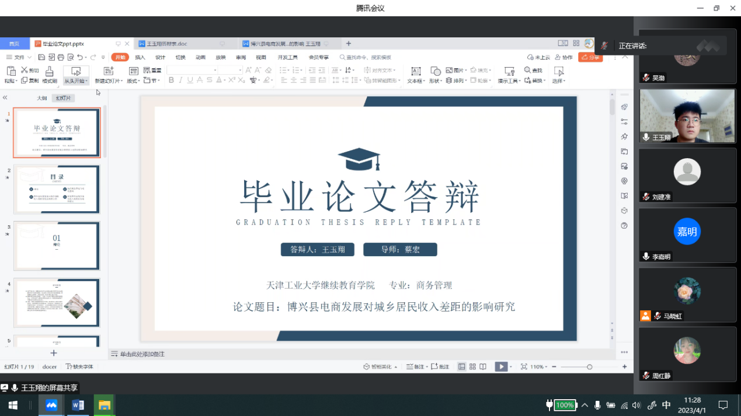Click the orange 分享 share button
This screenshot has width=741, height=416.
(x=590, y=57)
